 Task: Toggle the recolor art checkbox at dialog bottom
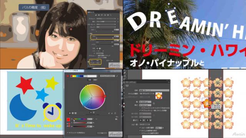(68, 133)
